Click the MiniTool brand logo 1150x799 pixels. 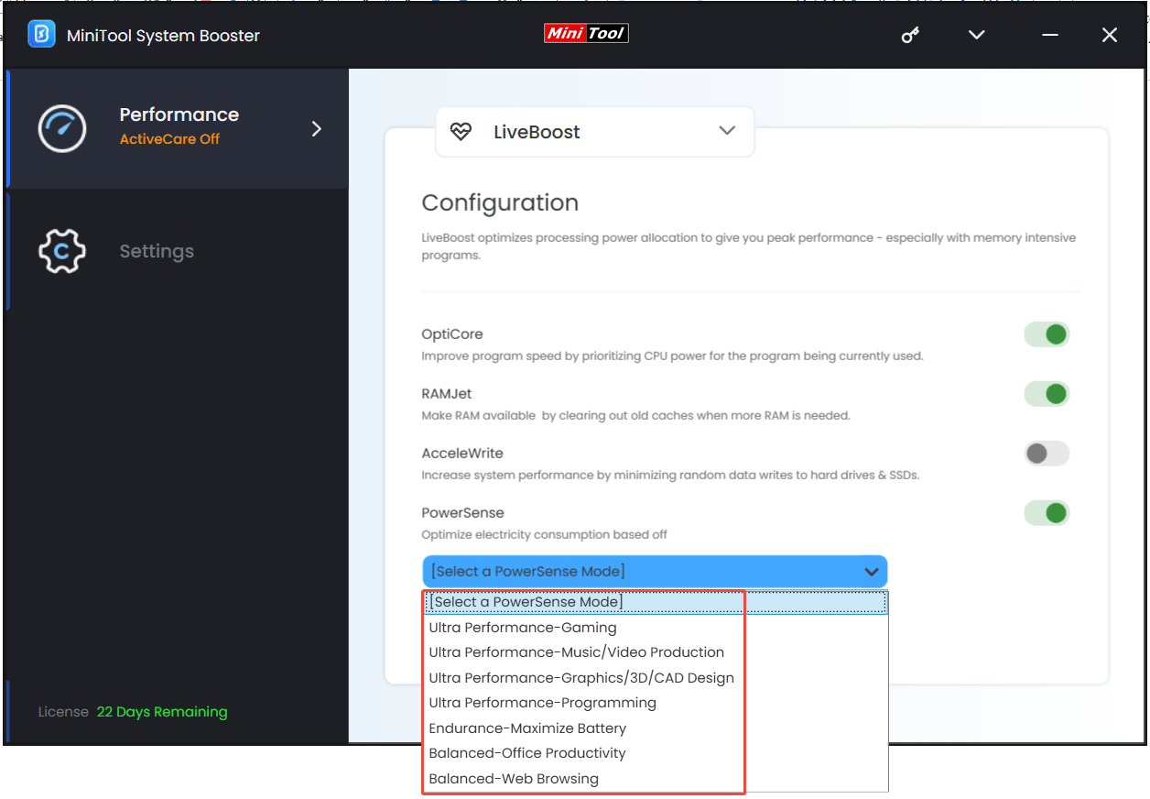pyautogui.click(x=586, y=33)
